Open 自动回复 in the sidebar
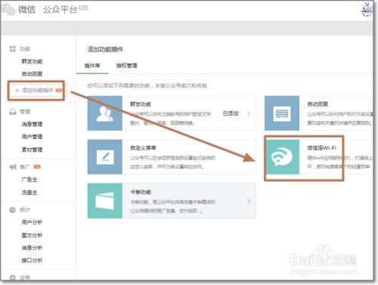Viewport: 378px width, 285px height. pyautogui.click(x=32, y=74)
